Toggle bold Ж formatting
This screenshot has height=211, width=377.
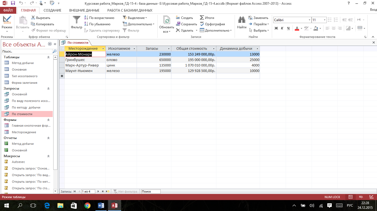(x=276, y=28)
